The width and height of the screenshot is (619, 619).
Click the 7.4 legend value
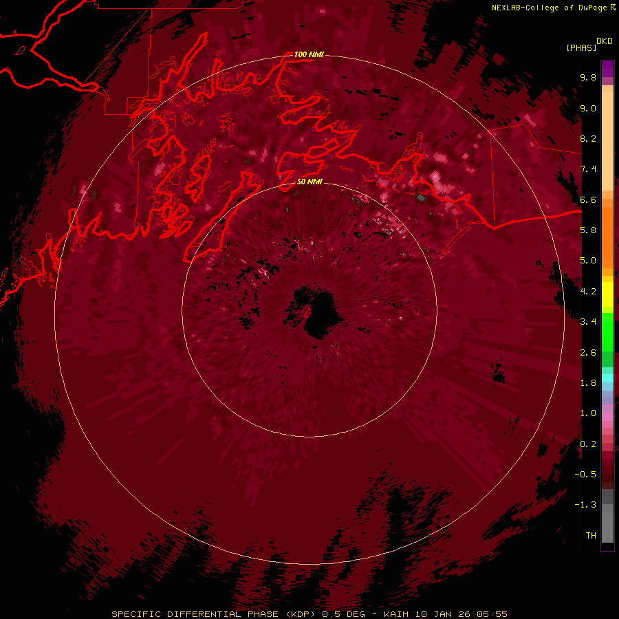click(588, 169)
